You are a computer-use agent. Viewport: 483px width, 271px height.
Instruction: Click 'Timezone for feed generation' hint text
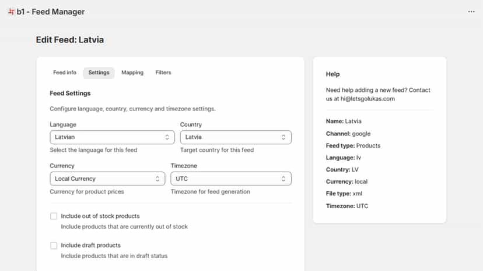tap(211, 191)
